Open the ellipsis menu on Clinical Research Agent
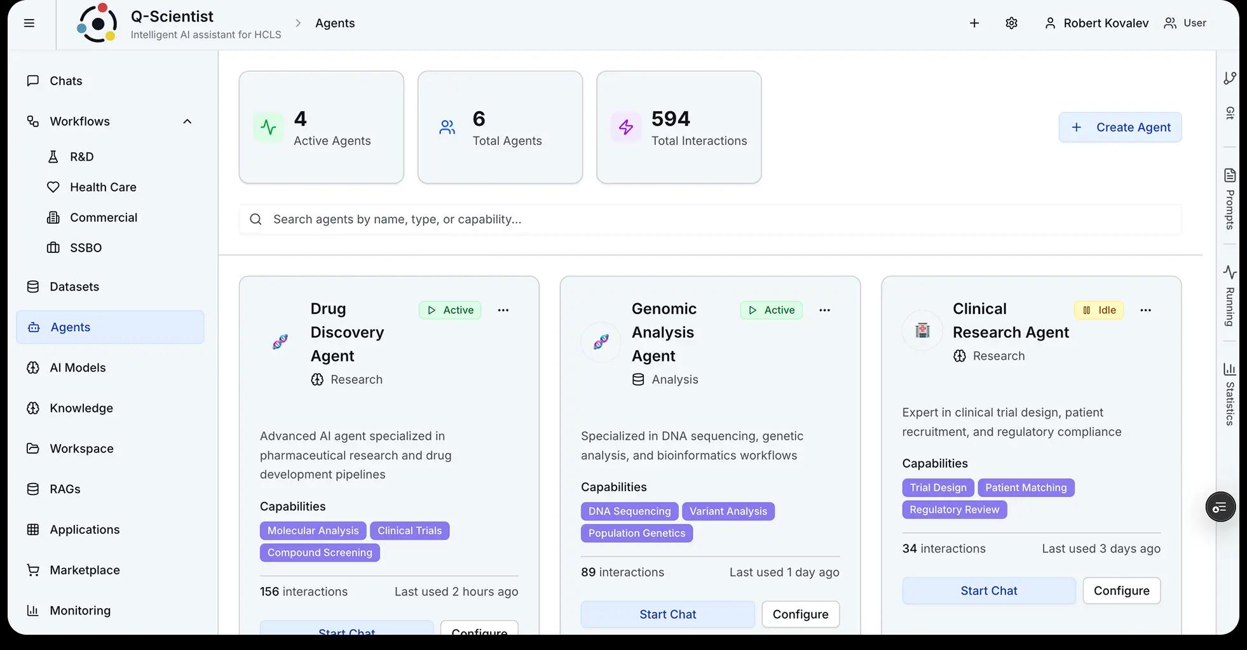 (1146, 310)
